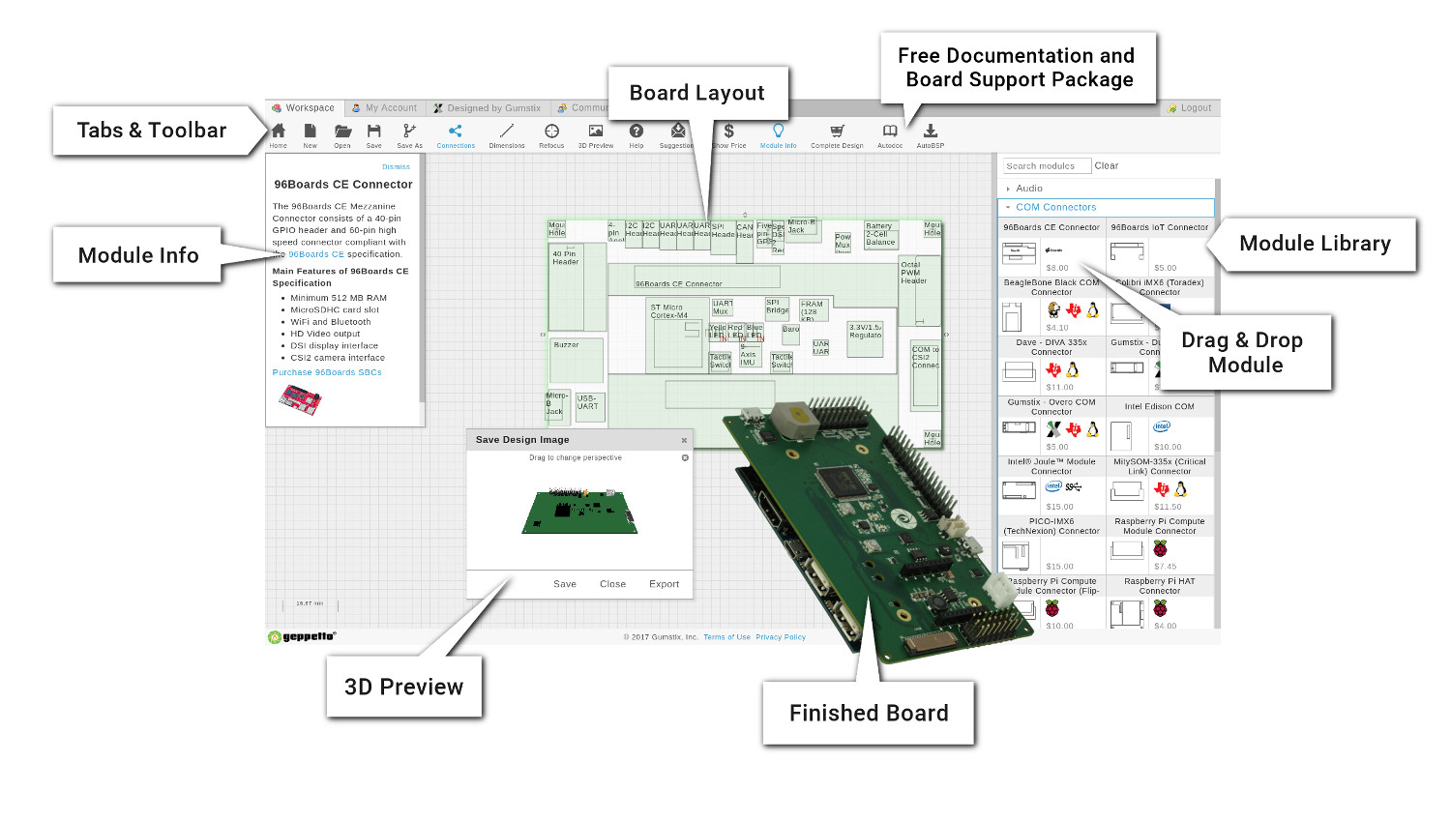Open the Designed by Gumstix tab
This screenshot has width=1451, height=821.
pyautogui.click(x=488, y=108)
